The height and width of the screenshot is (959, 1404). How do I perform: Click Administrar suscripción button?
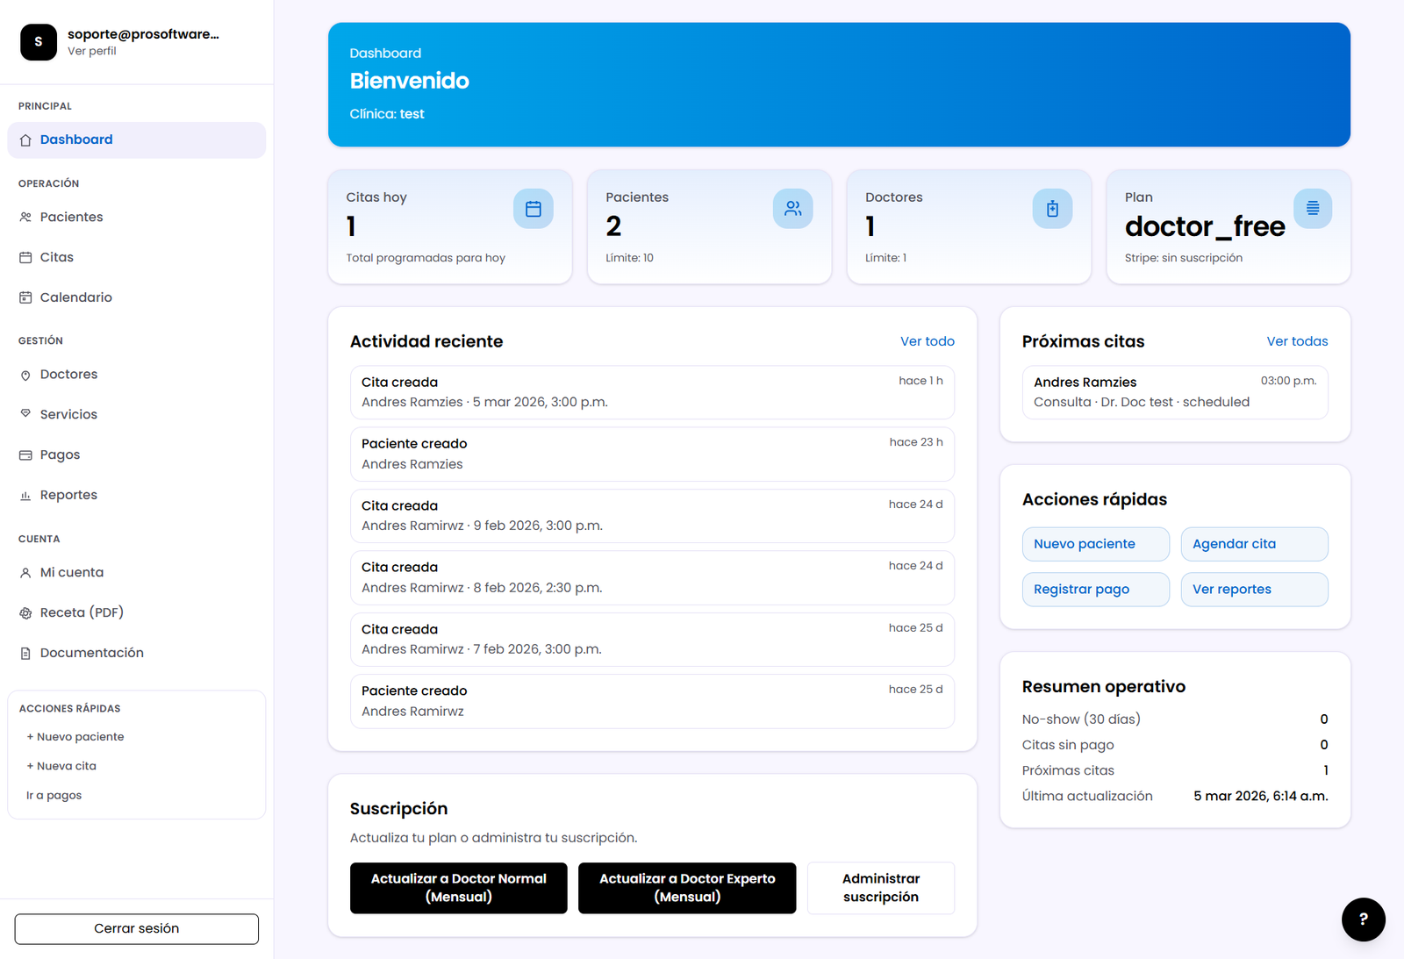click(880, 888)
